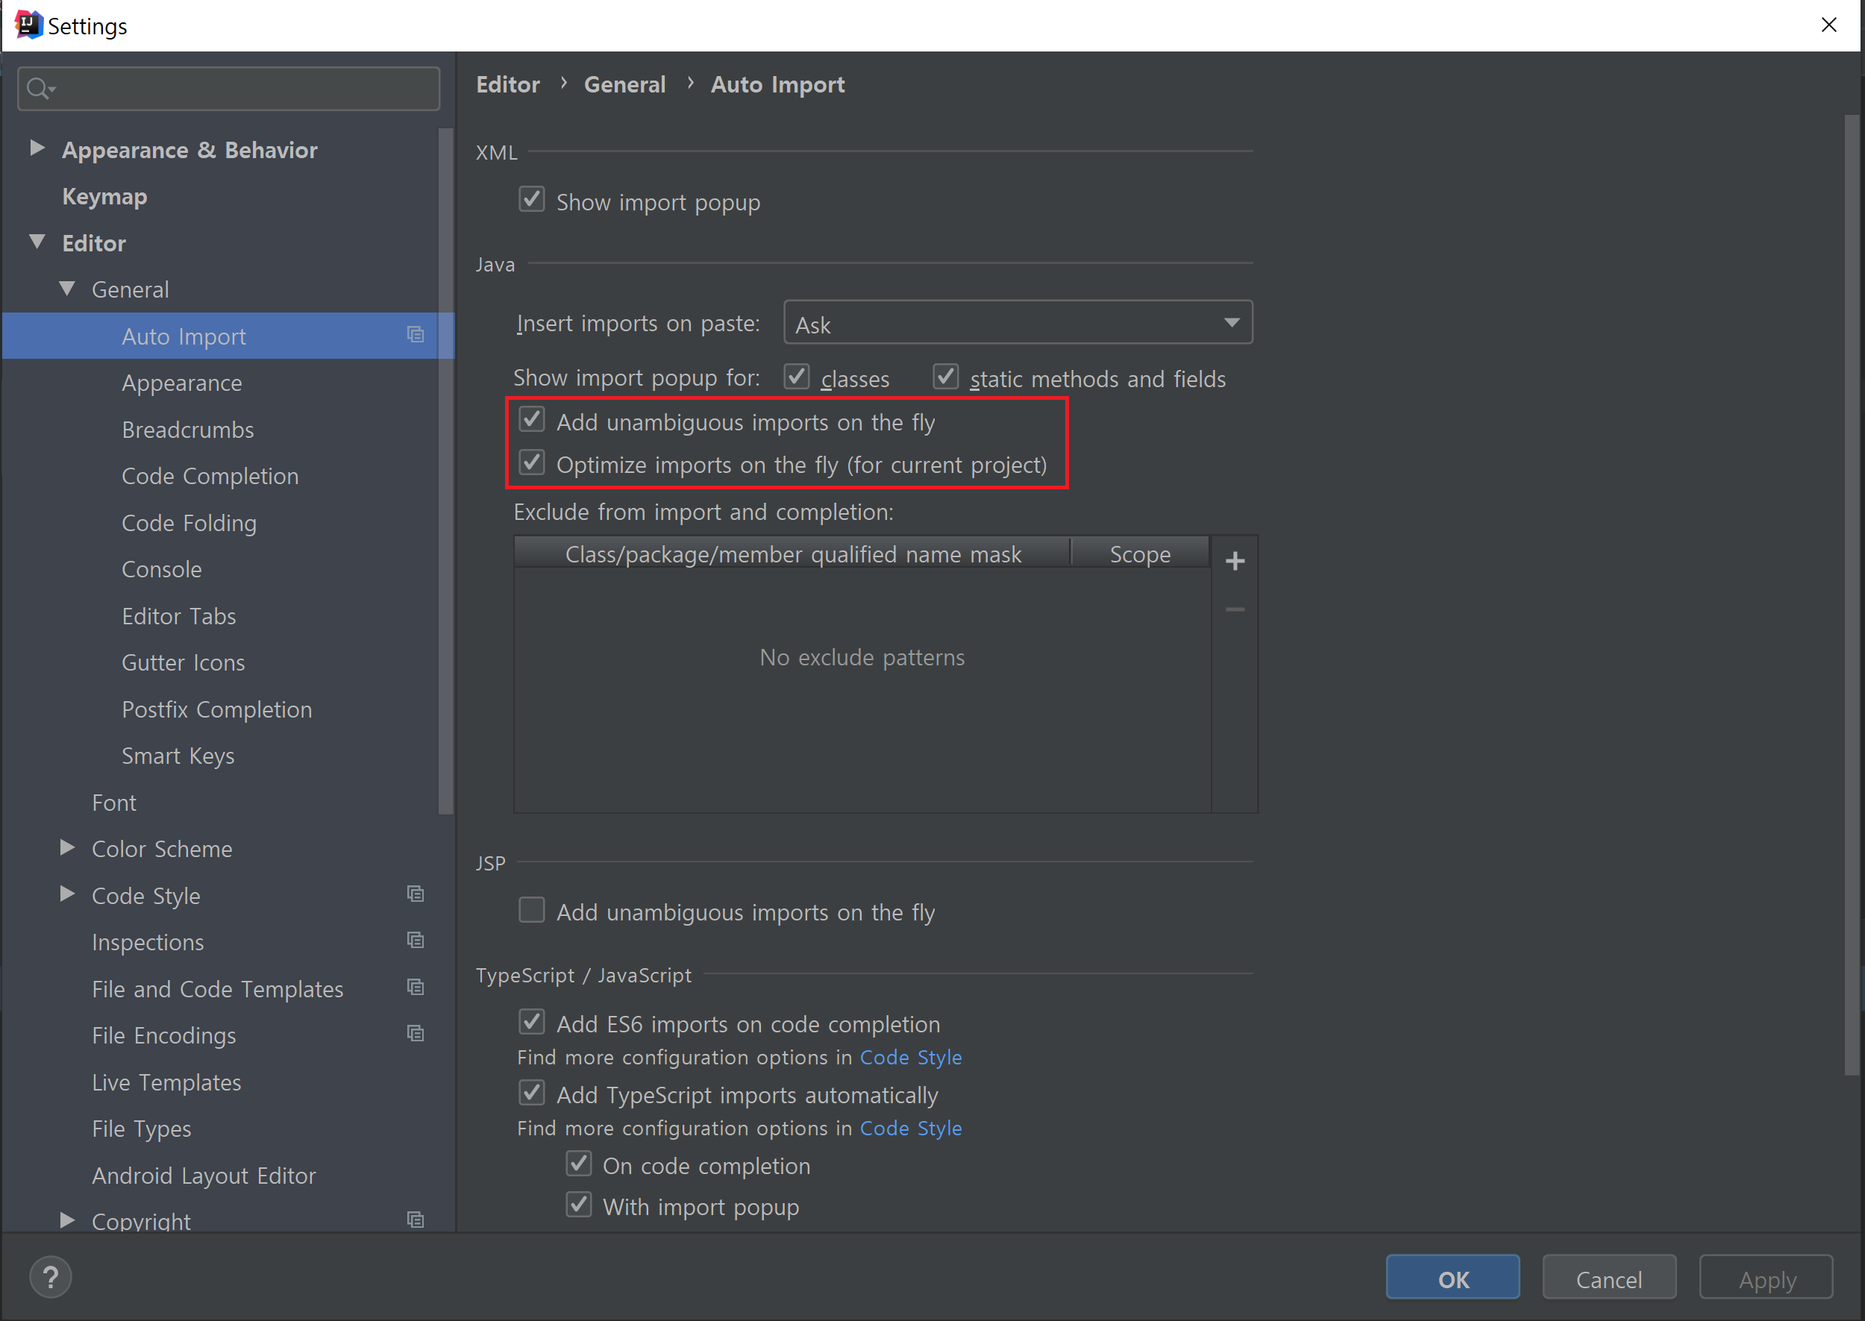
Task: Click inside the settings search field
Action: pyautogui.click(x=244, y=88)
